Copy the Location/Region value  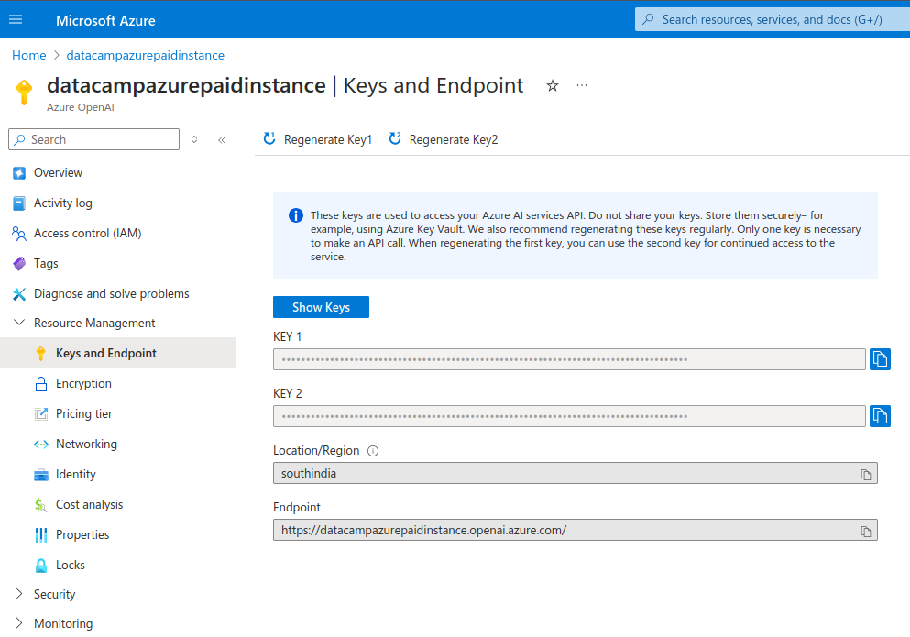tap(866, 475)
